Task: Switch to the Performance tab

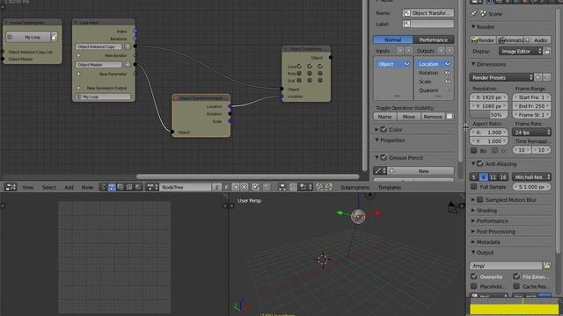Action: [434, 39]
